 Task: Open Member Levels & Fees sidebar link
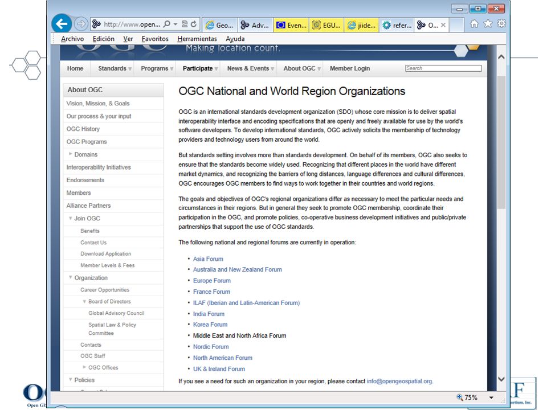tap(108, 265)
